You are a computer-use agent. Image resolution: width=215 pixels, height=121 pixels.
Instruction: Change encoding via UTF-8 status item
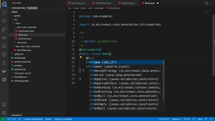[187, 119]
